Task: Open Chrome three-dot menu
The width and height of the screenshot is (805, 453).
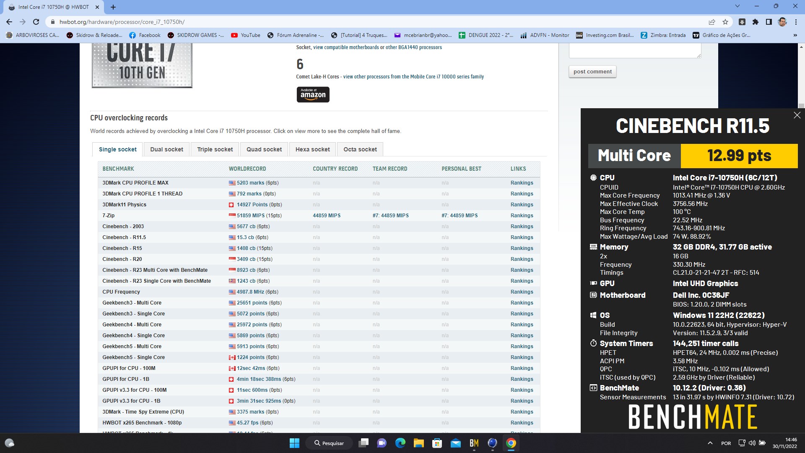Action: pyautogui.click(x=796, y=22)
